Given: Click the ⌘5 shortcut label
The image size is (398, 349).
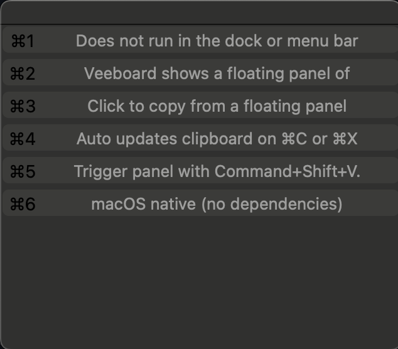Looking at the screenshot, I should (23, 171).
